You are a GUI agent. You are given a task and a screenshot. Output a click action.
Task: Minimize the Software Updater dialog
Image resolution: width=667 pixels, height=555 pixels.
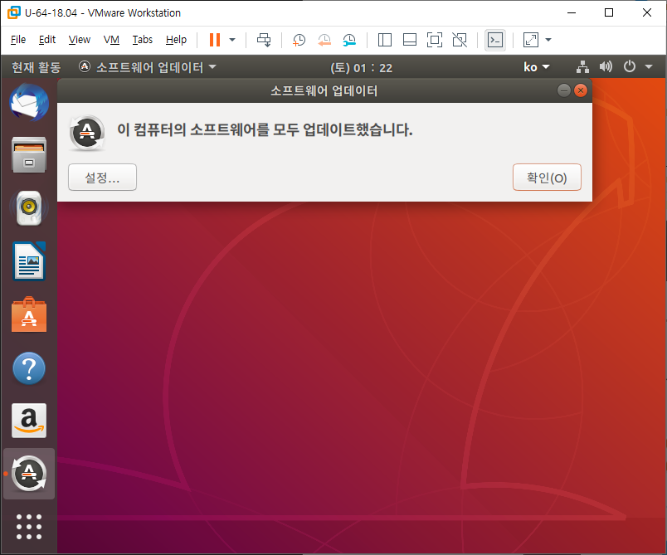(x=563, y=90)
